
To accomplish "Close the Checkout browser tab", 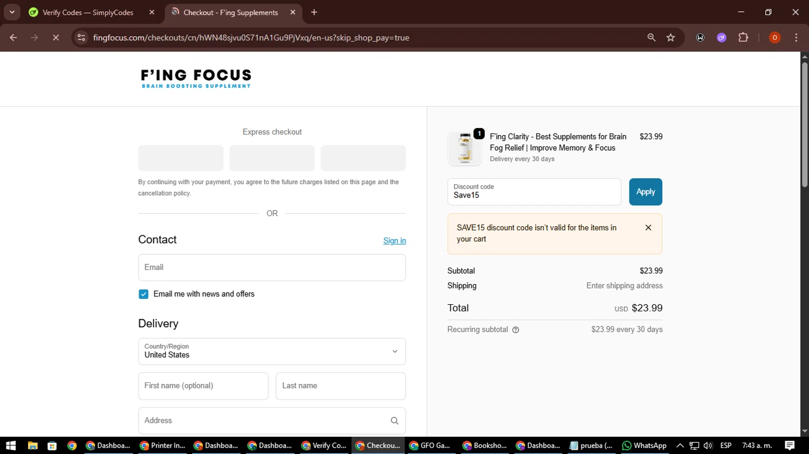I will (x=293, y=12).
